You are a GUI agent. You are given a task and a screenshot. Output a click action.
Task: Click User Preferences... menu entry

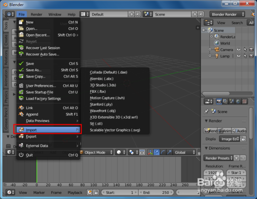click(48, 86)
